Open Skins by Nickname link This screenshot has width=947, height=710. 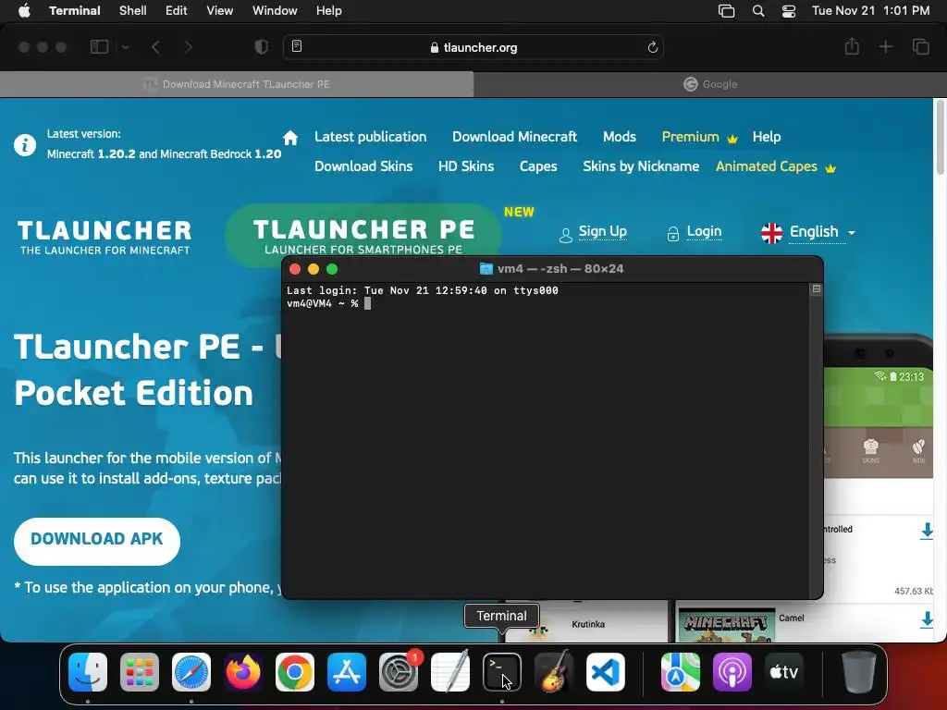641,166
